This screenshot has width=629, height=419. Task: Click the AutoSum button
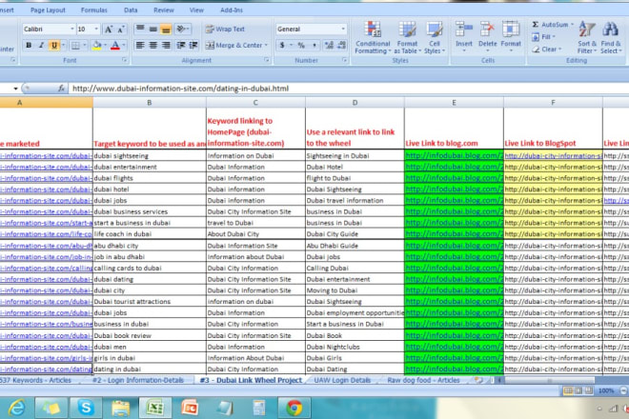point(550,25)
